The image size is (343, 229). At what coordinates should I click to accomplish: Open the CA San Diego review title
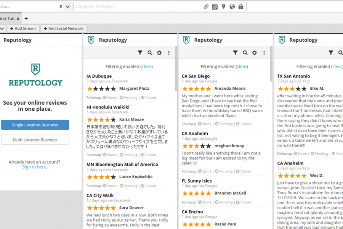pyautogui.click(x=196, y=76)
